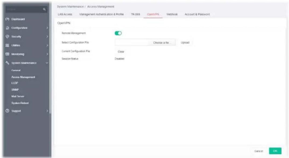Viewport: 289px width, 158px height.
Task: Click the Monitoring icon in sidebar
Action: coord(7,54)
